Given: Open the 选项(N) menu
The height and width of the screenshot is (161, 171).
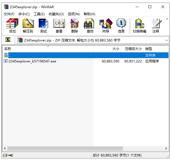Looking at the screenshot, I should click(73, 14).
